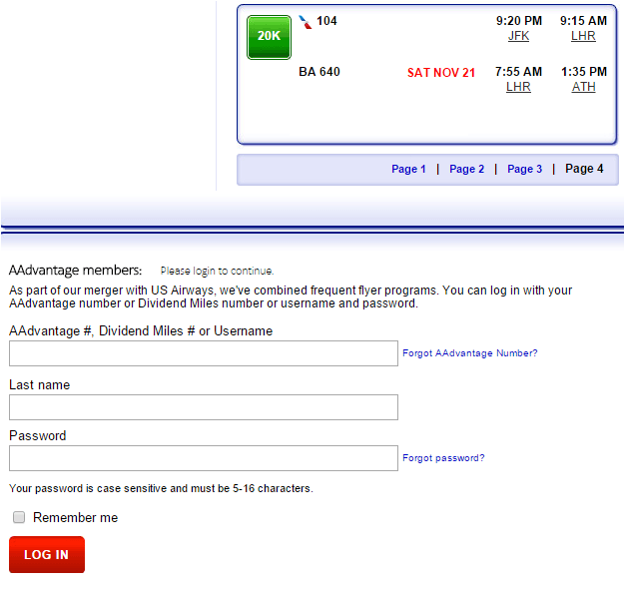Click the red LOG IN button
The height and width of the screenshot is (589, 625).
pyautogui.click(x=47, y=554)
